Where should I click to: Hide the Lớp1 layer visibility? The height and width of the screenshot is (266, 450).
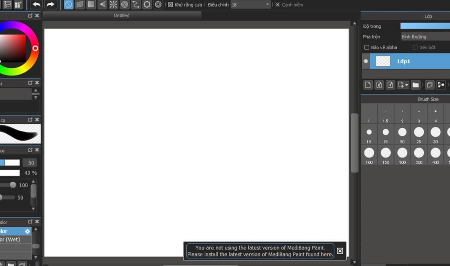(366, 61)
